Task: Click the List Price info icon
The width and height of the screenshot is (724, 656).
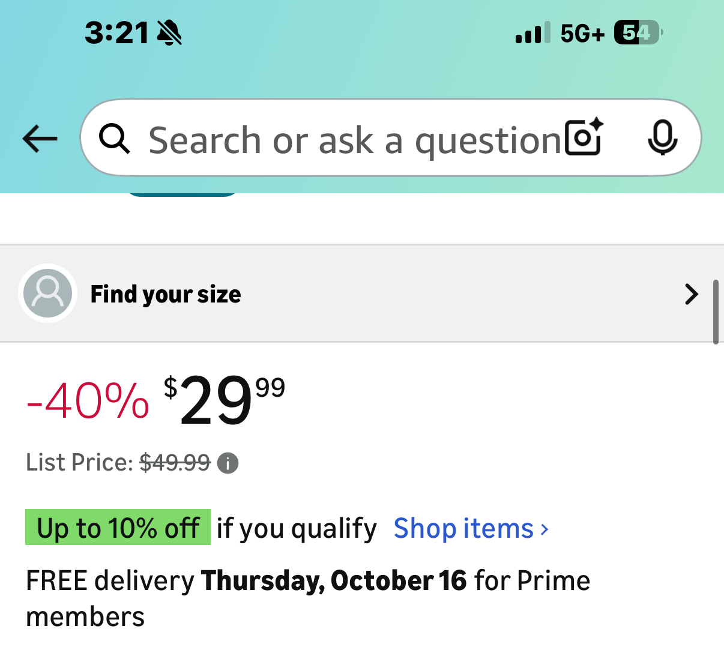Action: click(228, 463)
